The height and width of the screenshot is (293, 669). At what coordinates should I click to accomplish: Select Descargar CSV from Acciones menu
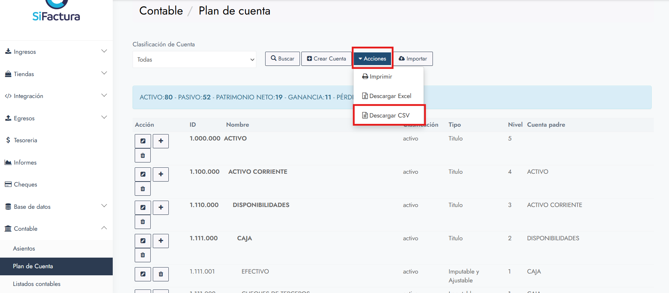coord(389,115)
